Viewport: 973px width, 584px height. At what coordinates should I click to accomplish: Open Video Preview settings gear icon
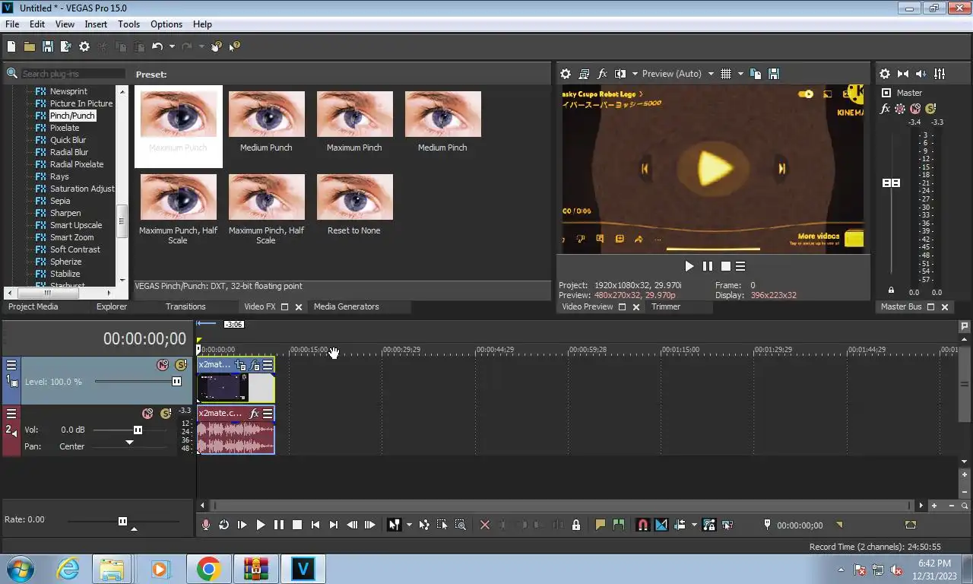click(566, 74)
